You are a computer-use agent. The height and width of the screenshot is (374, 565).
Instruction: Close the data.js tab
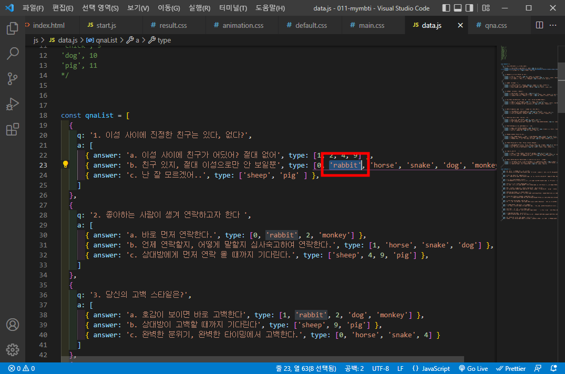click(460, 25)
